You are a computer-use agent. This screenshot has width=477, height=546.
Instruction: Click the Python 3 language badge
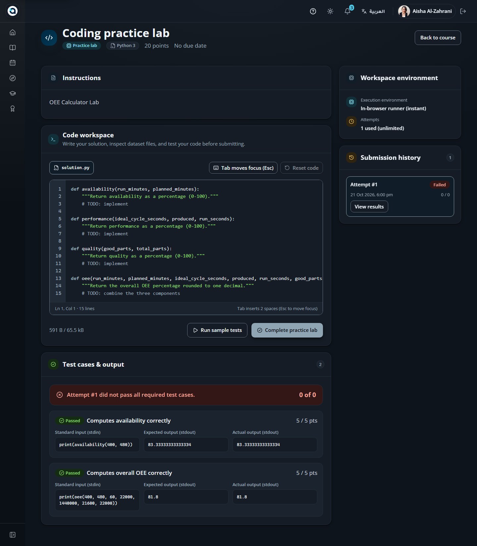point(123,46)
